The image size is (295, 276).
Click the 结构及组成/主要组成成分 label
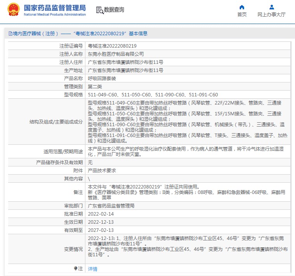point(56,122)
